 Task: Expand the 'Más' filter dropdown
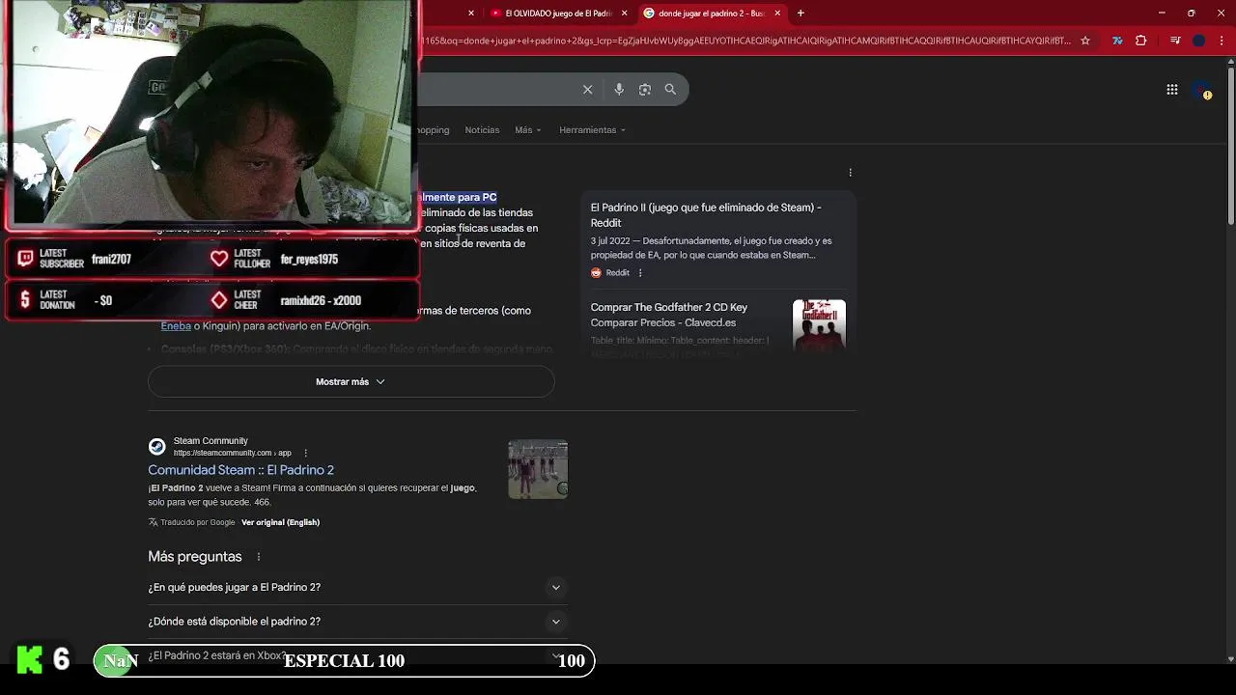tap(527, 130)
